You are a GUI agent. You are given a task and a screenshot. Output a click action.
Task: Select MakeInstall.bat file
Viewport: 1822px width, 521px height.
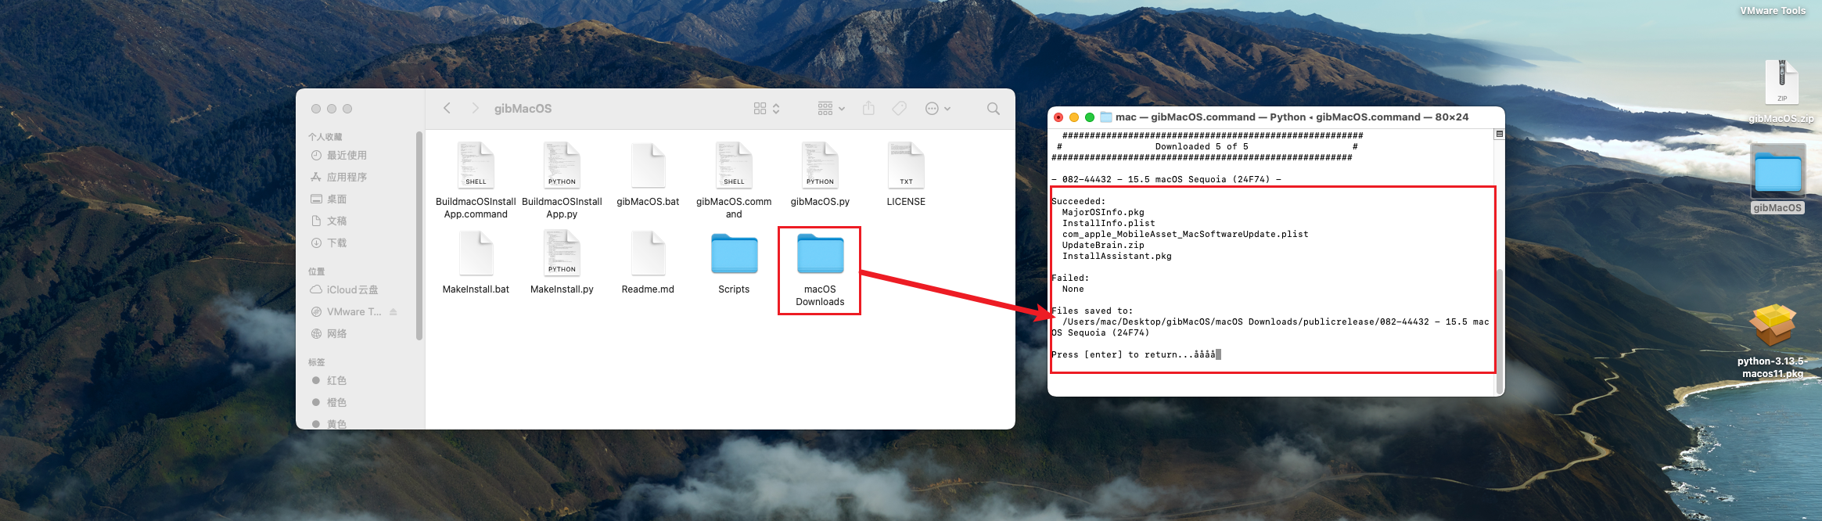pyautogui.click(x=476, y=253)
